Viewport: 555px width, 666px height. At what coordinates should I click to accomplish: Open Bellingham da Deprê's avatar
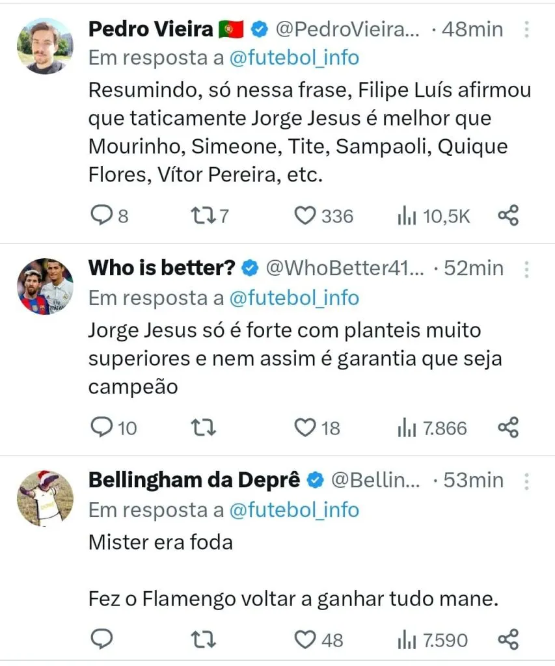pyautogui.click(x=44, y=498)
